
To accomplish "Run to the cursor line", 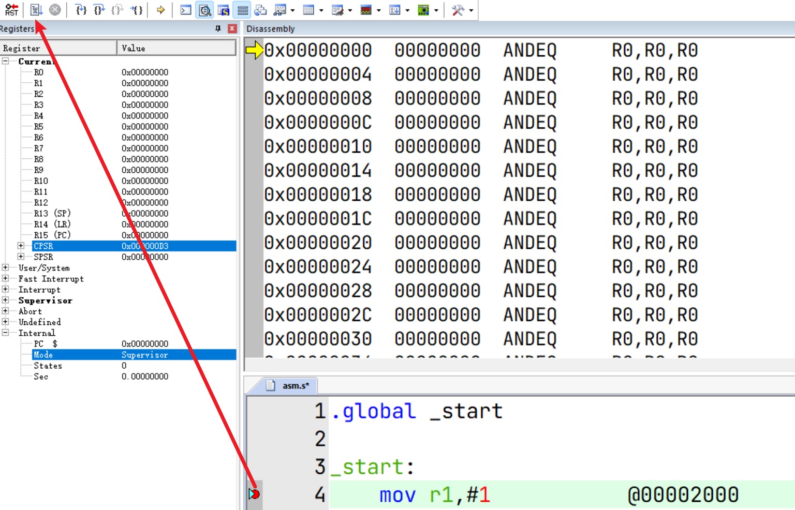I will point(136,10).
